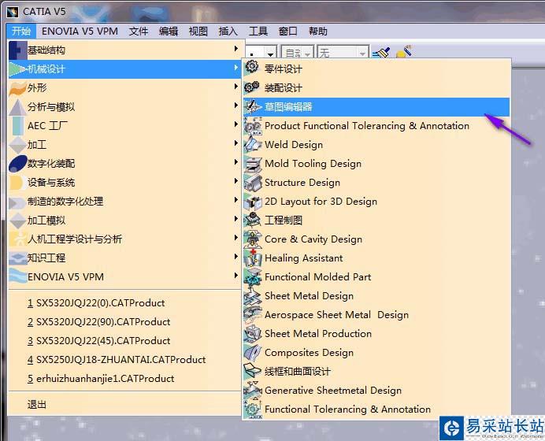Select the 加工模拟 entry
The width and height of the screenshot is (545, 441).
124,220
